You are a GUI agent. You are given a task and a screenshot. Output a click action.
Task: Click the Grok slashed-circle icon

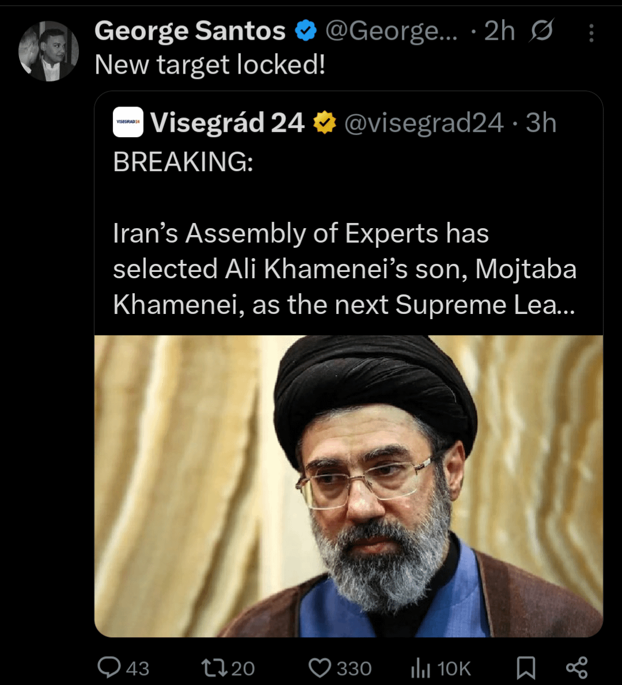point(541,31)
